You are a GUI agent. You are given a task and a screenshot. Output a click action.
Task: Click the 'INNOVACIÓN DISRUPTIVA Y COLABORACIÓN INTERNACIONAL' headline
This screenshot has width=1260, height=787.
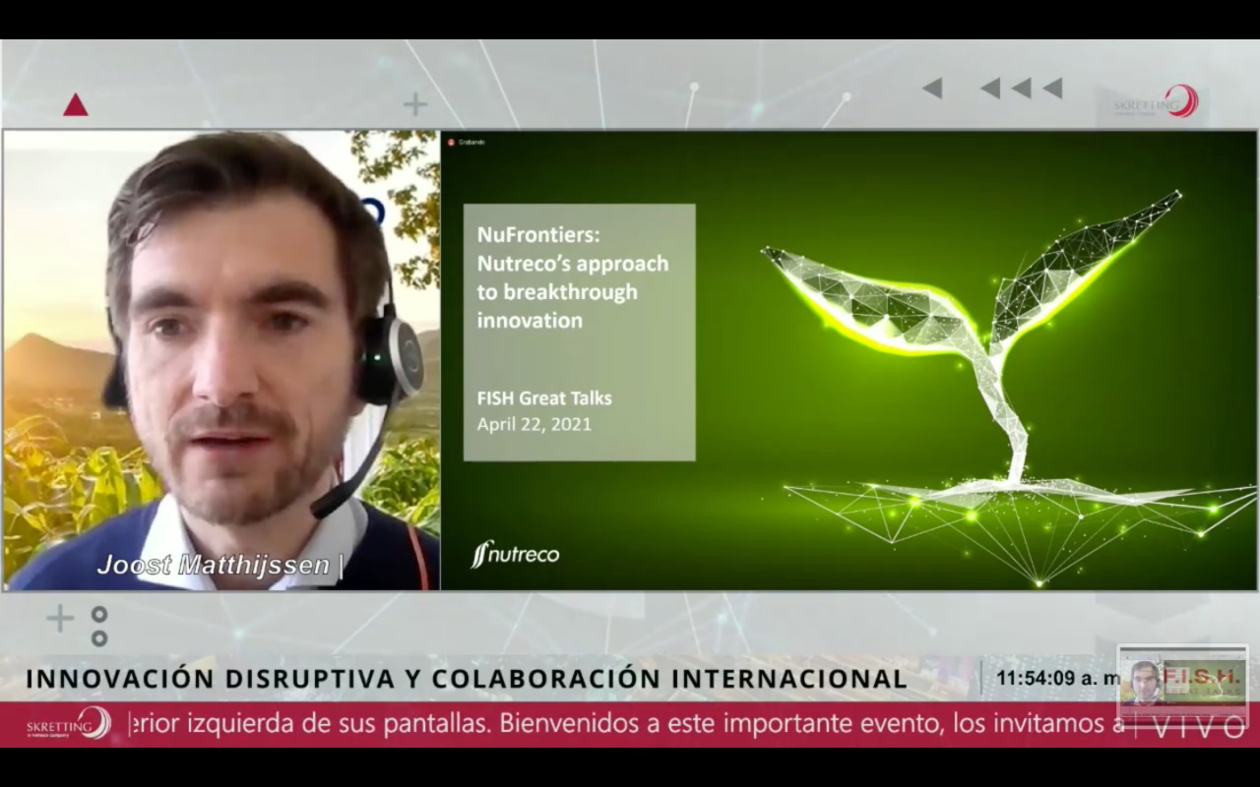pyautogui.click(x=467, y=678)
